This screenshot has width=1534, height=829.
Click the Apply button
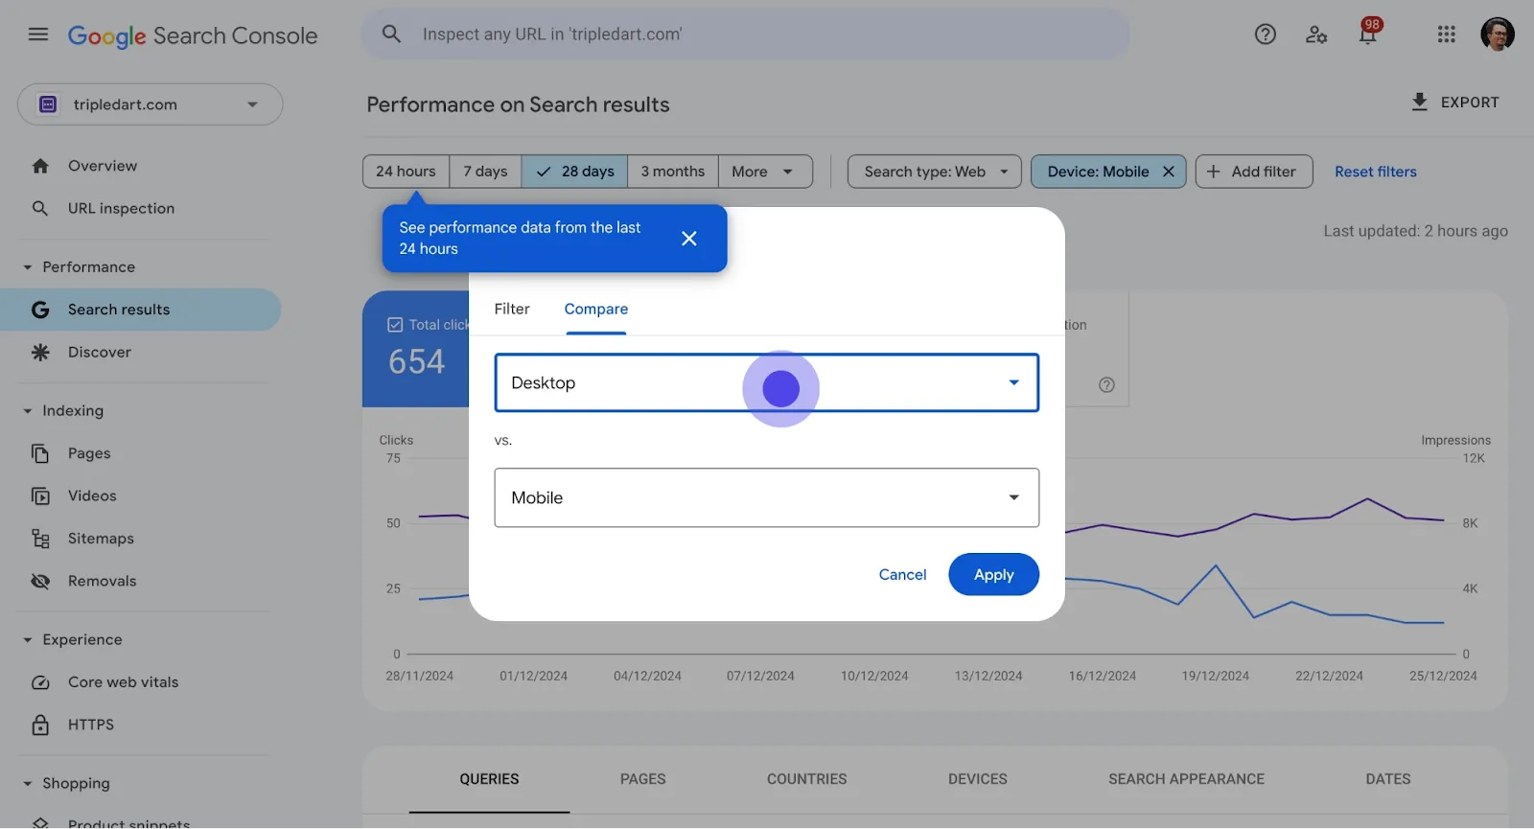point(994,574)
